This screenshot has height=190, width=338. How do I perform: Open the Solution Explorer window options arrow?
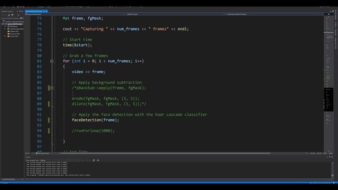coord(17,12)
